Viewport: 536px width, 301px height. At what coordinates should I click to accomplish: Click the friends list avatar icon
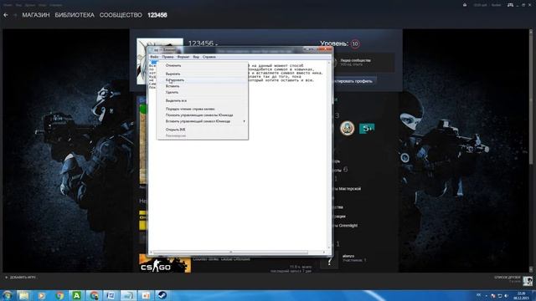pos(528,281)
